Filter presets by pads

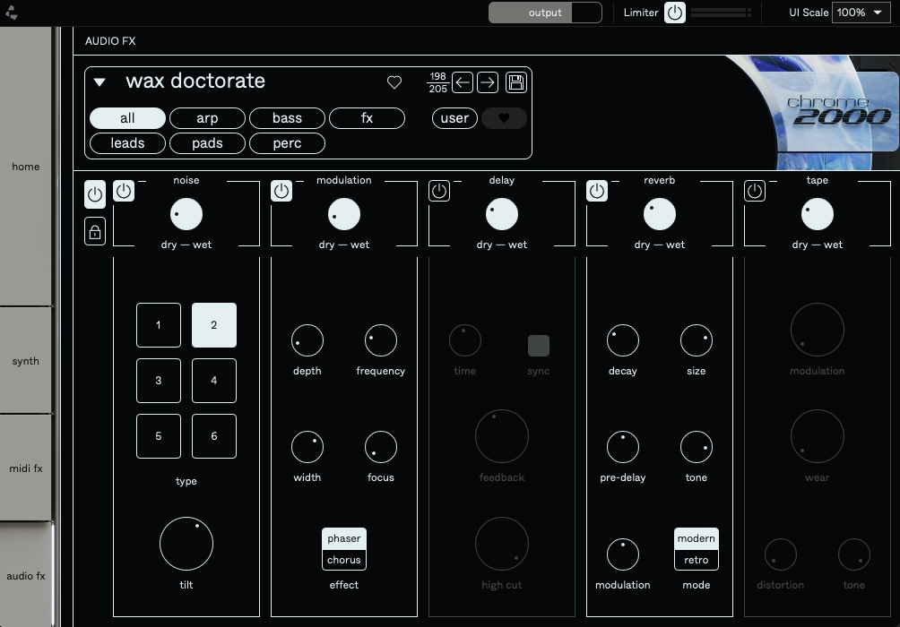pos(207,143)
